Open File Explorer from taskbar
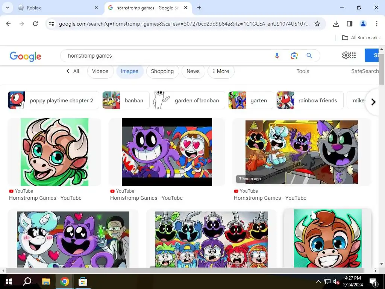This screenshot has height=289, width=385. point(46,281)
